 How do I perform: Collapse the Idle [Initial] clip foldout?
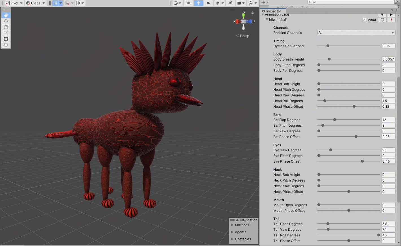[x=267, y=20]
